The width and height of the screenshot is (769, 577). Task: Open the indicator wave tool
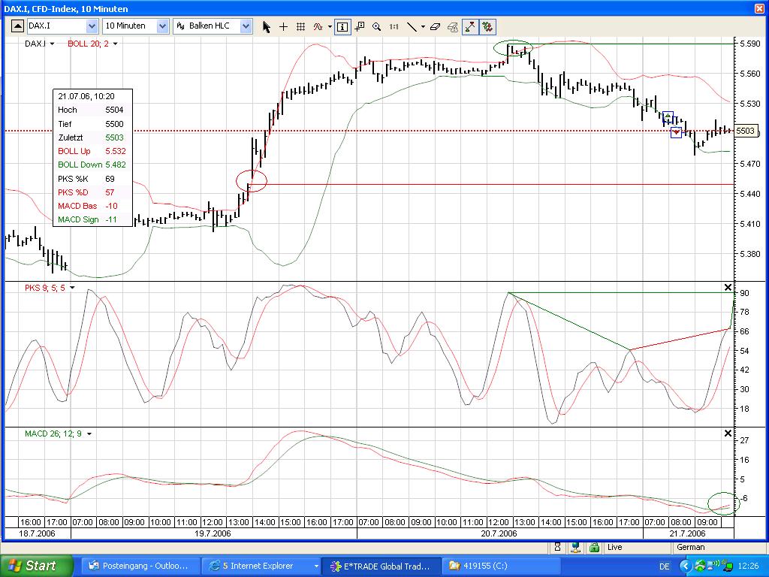point(318,26)
